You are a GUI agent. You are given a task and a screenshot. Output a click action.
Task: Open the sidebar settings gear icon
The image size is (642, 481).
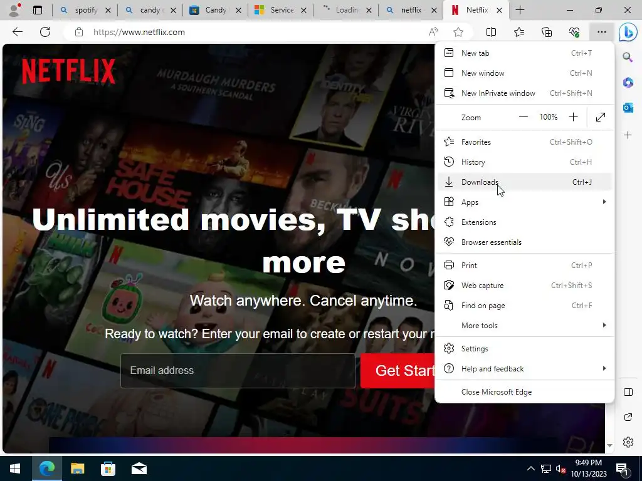coord(628,442)
